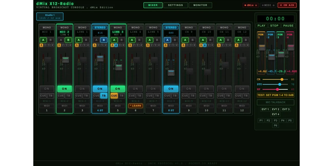
Task: Click the MONO mode button on channel 1
Action: coord(47,28)
